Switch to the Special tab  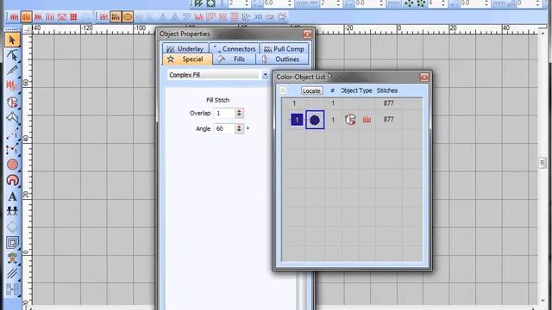pyautogui.click(x=187, y=59)
